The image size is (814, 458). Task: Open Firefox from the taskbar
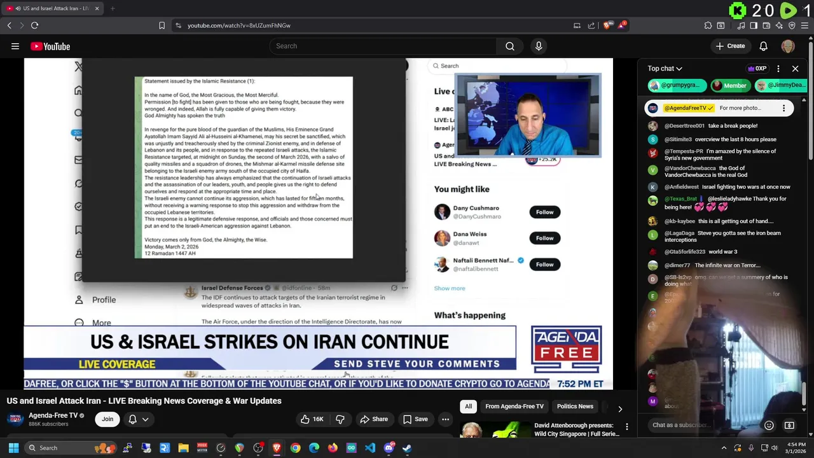point(333,448)
